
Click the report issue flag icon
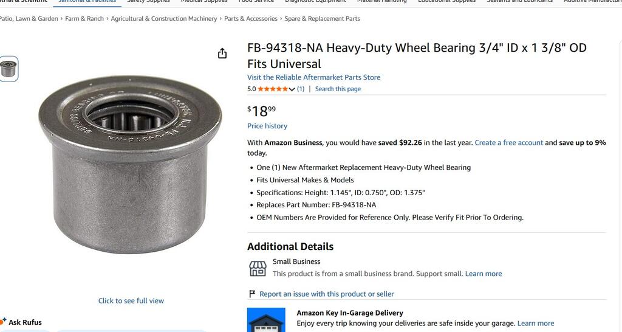tap(252, 294)
